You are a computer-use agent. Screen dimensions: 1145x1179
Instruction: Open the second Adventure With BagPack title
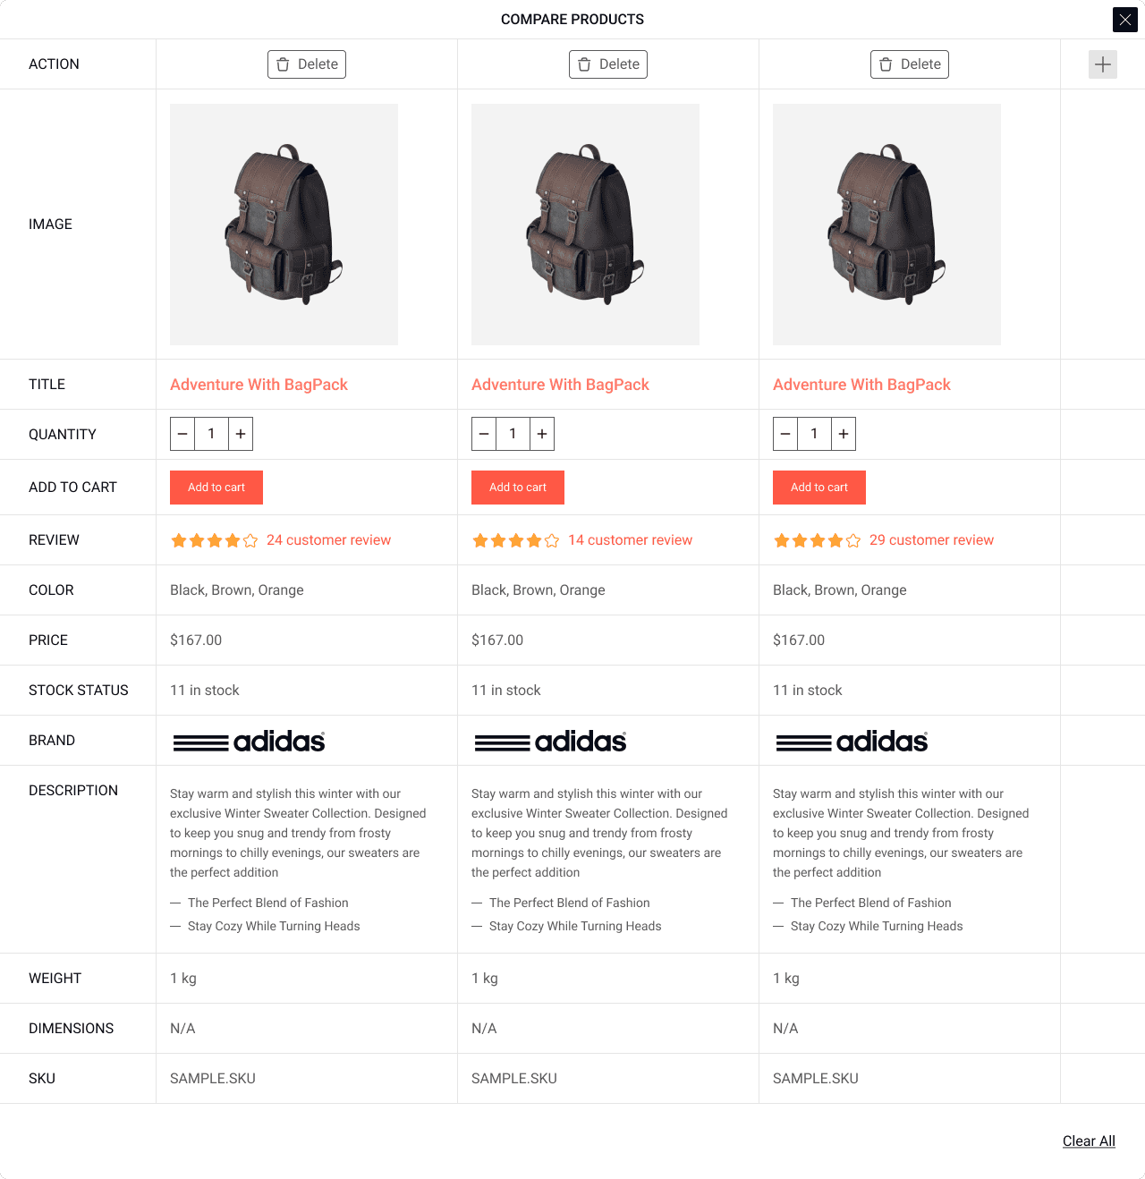(560, 385)
